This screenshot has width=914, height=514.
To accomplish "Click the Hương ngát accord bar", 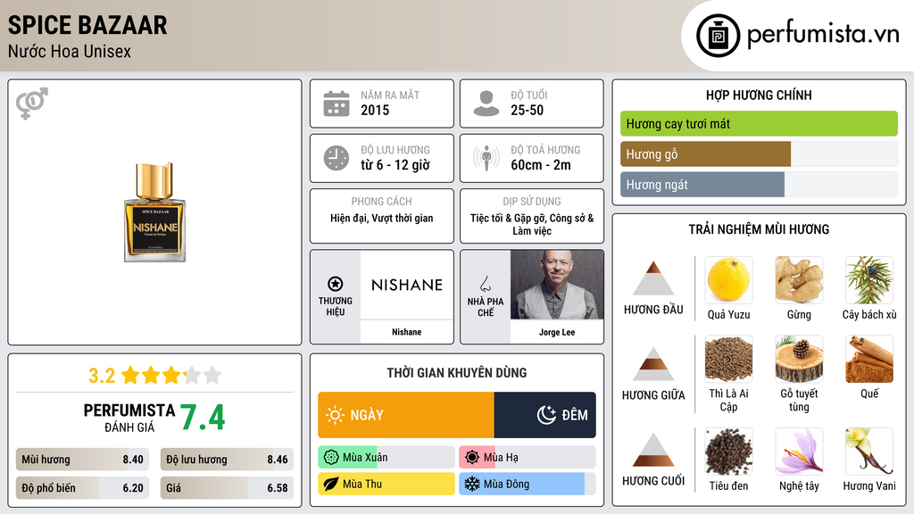I will tap(759, 185).
